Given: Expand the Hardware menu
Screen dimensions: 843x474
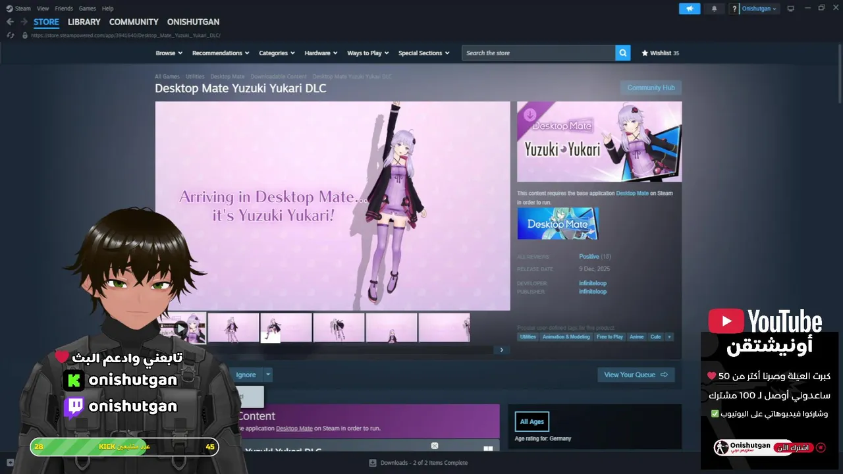Looking at the screenshot, I should tap(321, 53).
